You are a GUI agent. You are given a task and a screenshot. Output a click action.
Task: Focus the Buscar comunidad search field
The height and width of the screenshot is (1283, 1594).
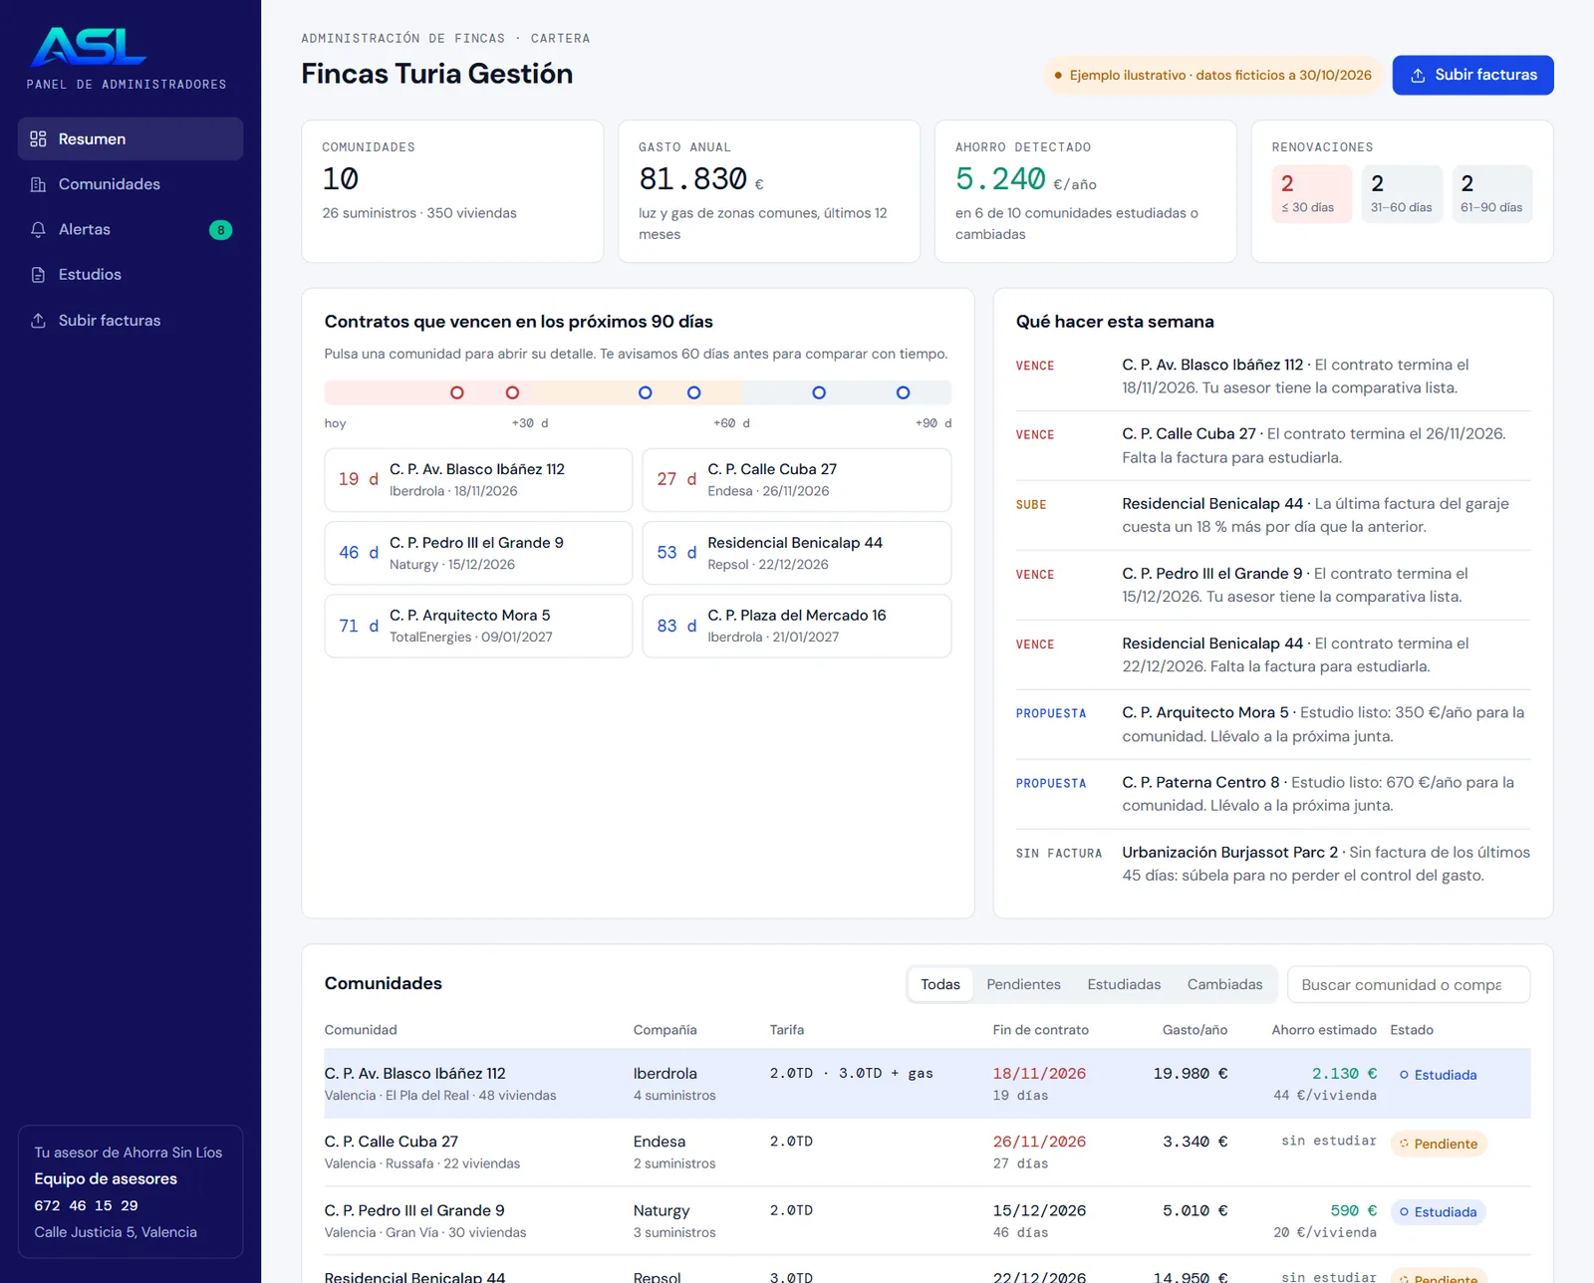click(x=1409, y=984)
